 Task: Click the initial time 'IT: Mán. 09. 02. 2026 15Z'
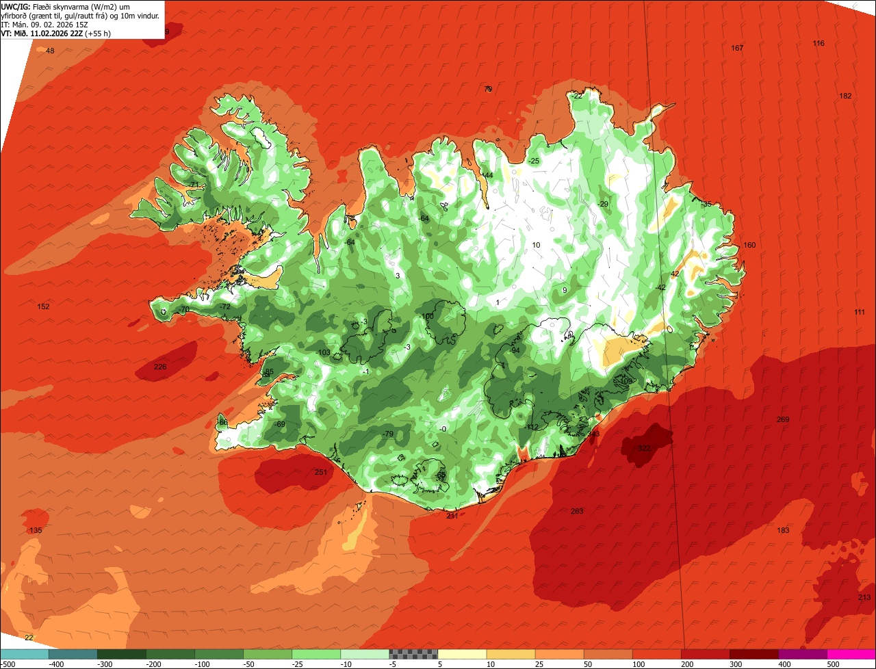pyautogui.click(x=44, y=24)
